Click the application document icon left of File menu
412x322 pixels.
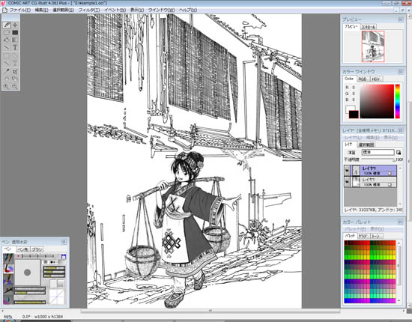click(4, 10)
